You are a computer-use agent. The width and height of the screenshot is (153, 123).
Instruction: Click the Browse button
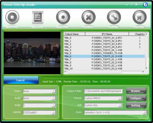pyautogui.click(x=136, y=91)
